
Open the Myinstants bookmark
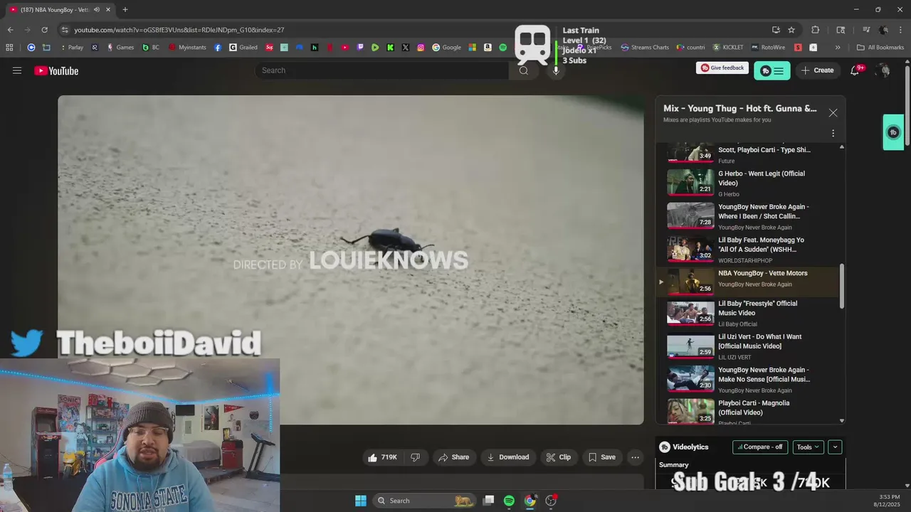[x=187, y=48]
